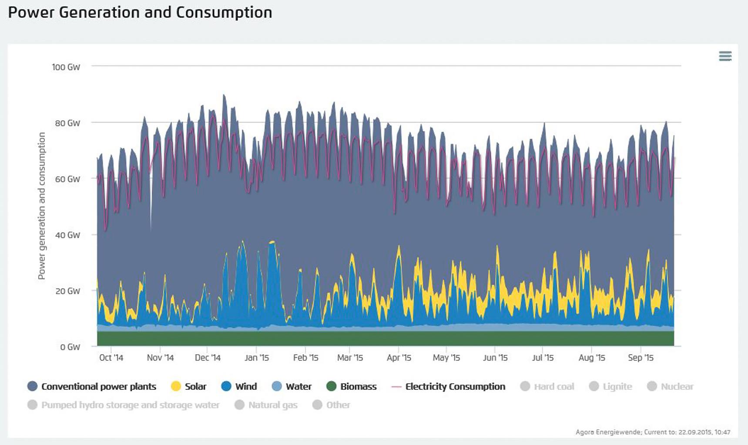Click the 60 GW axis value

67,179
